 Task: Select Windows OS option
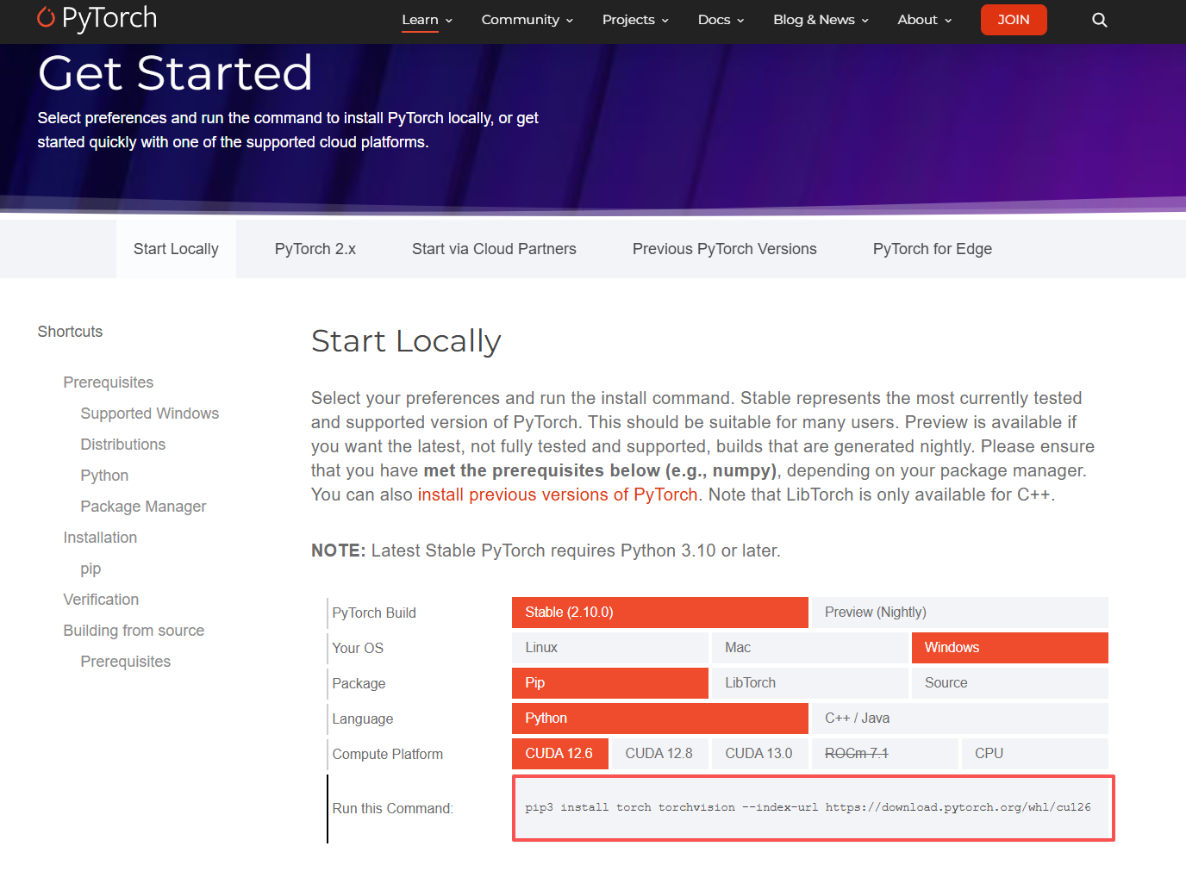pos(1010,648)
